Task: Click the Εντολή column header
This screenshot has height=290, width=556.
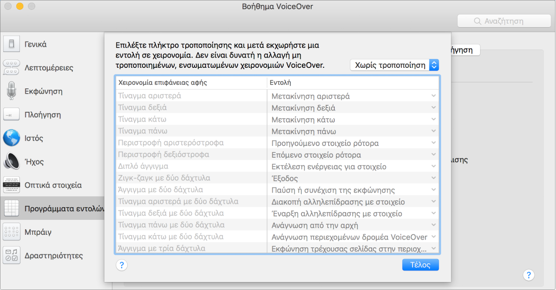Action: [x=280, y=83]
